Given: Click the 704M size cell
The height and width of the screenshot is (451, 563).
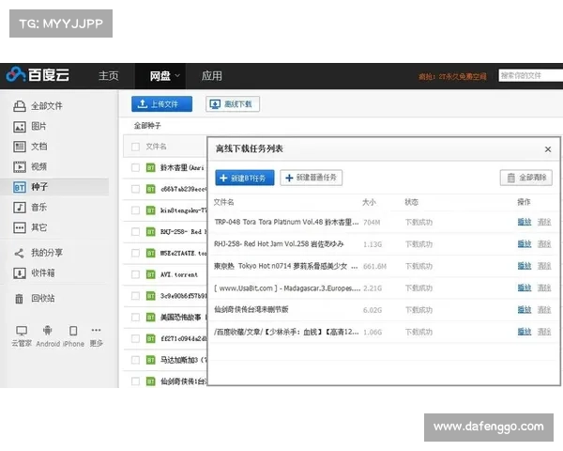Looking at the screenshot, I should click(372, 223).
